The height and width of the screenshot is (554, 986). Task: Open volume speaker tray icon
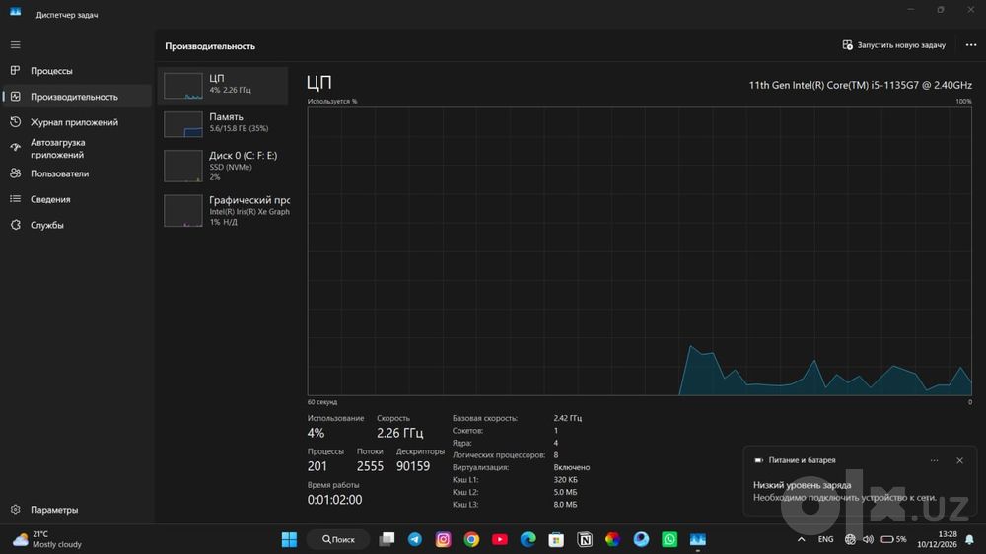pyautogui.click(x=869, y=539)
